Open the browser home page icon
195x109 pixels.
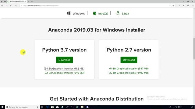coord(16,5)
